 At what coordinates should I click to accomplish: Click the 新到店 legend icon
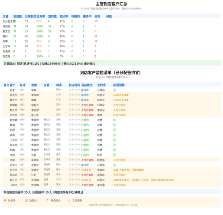tap(5, 200)
